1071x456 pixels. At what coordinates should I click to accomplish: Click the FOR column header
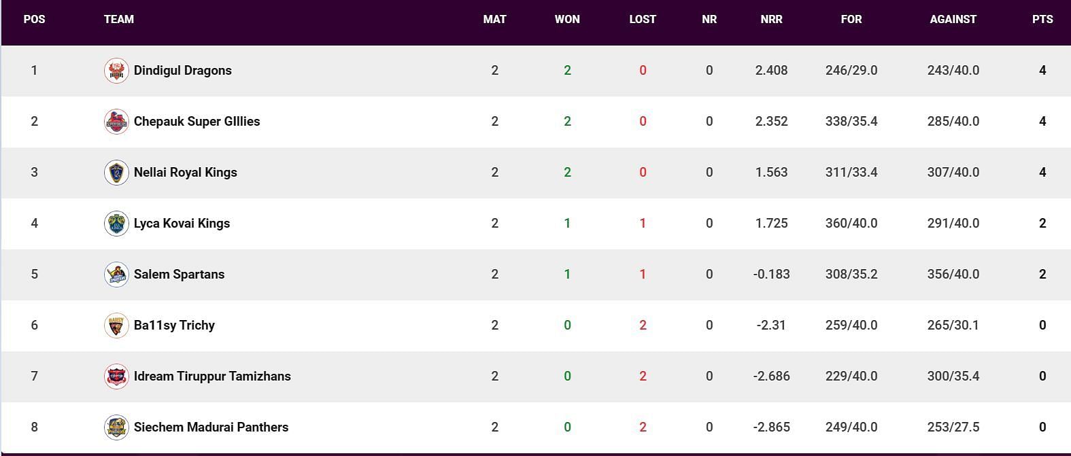(851, 19)
